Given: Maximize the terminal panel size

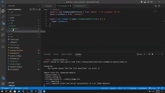Looking at the screenshot, I should 159,54.
